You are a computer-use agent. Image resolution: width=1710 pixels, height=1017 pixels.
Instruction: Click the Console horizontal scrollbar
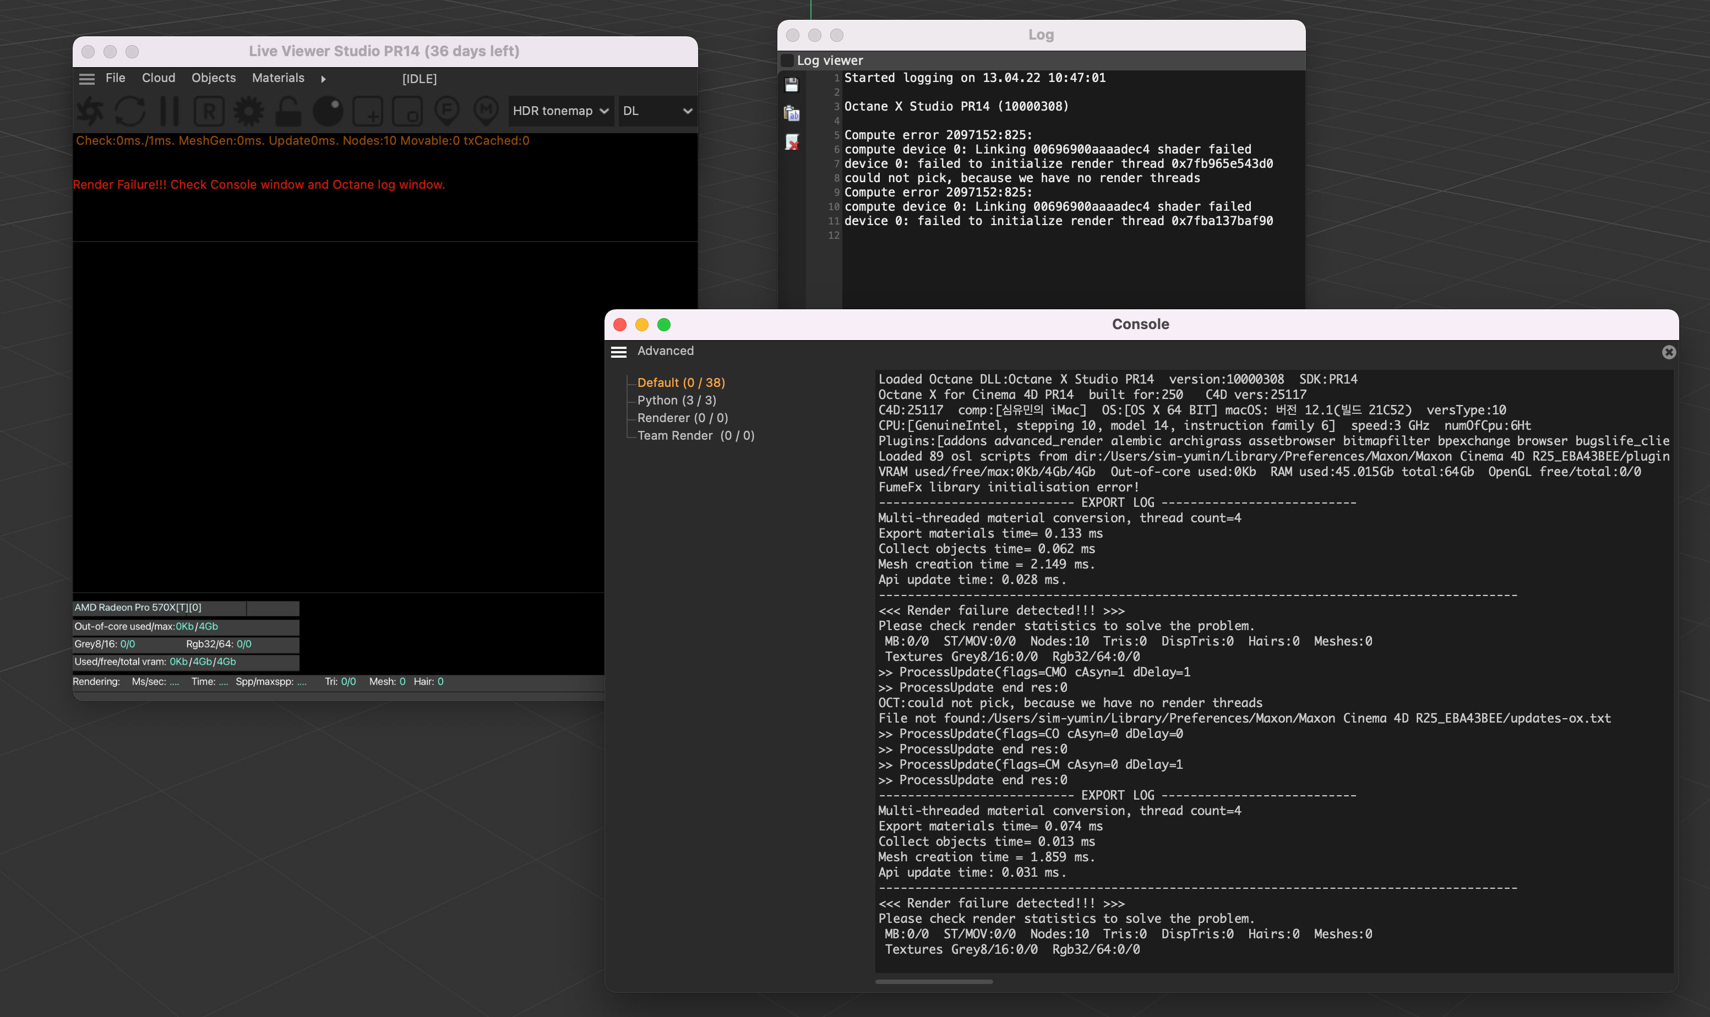[934, 982]
